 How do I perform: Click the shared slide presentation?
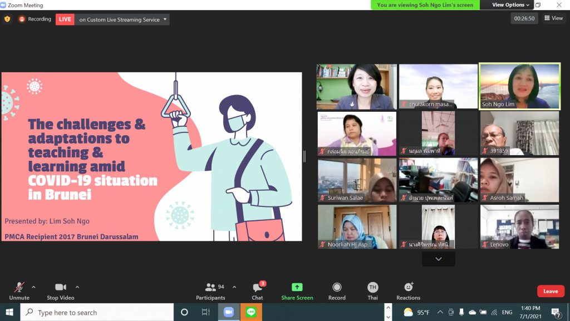pyautogui.click(x=151, y=156)
